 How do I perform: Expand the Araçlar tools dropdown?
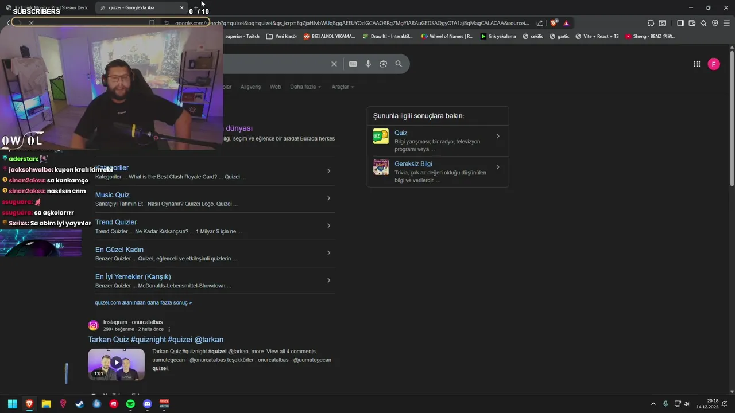point(343,87)
